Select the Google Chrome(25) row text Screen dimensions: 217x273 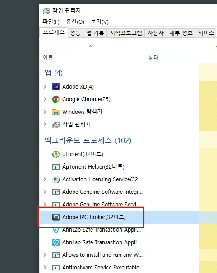(x=86, y=99)
